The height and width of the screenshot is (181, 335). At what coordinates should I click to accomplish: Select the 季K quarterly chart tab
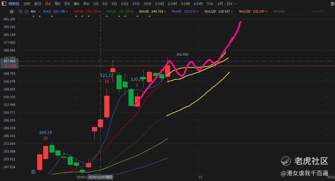pos(77,4)
